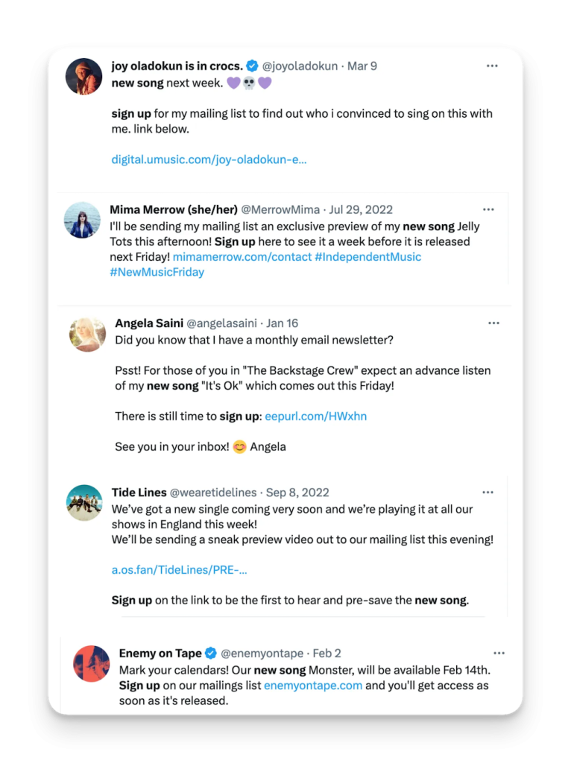This screenshot has width=571, height=763.
Task: Open the digital.umusic.com mailing list link
Action: pyautogui.click(x=209, y=159)
